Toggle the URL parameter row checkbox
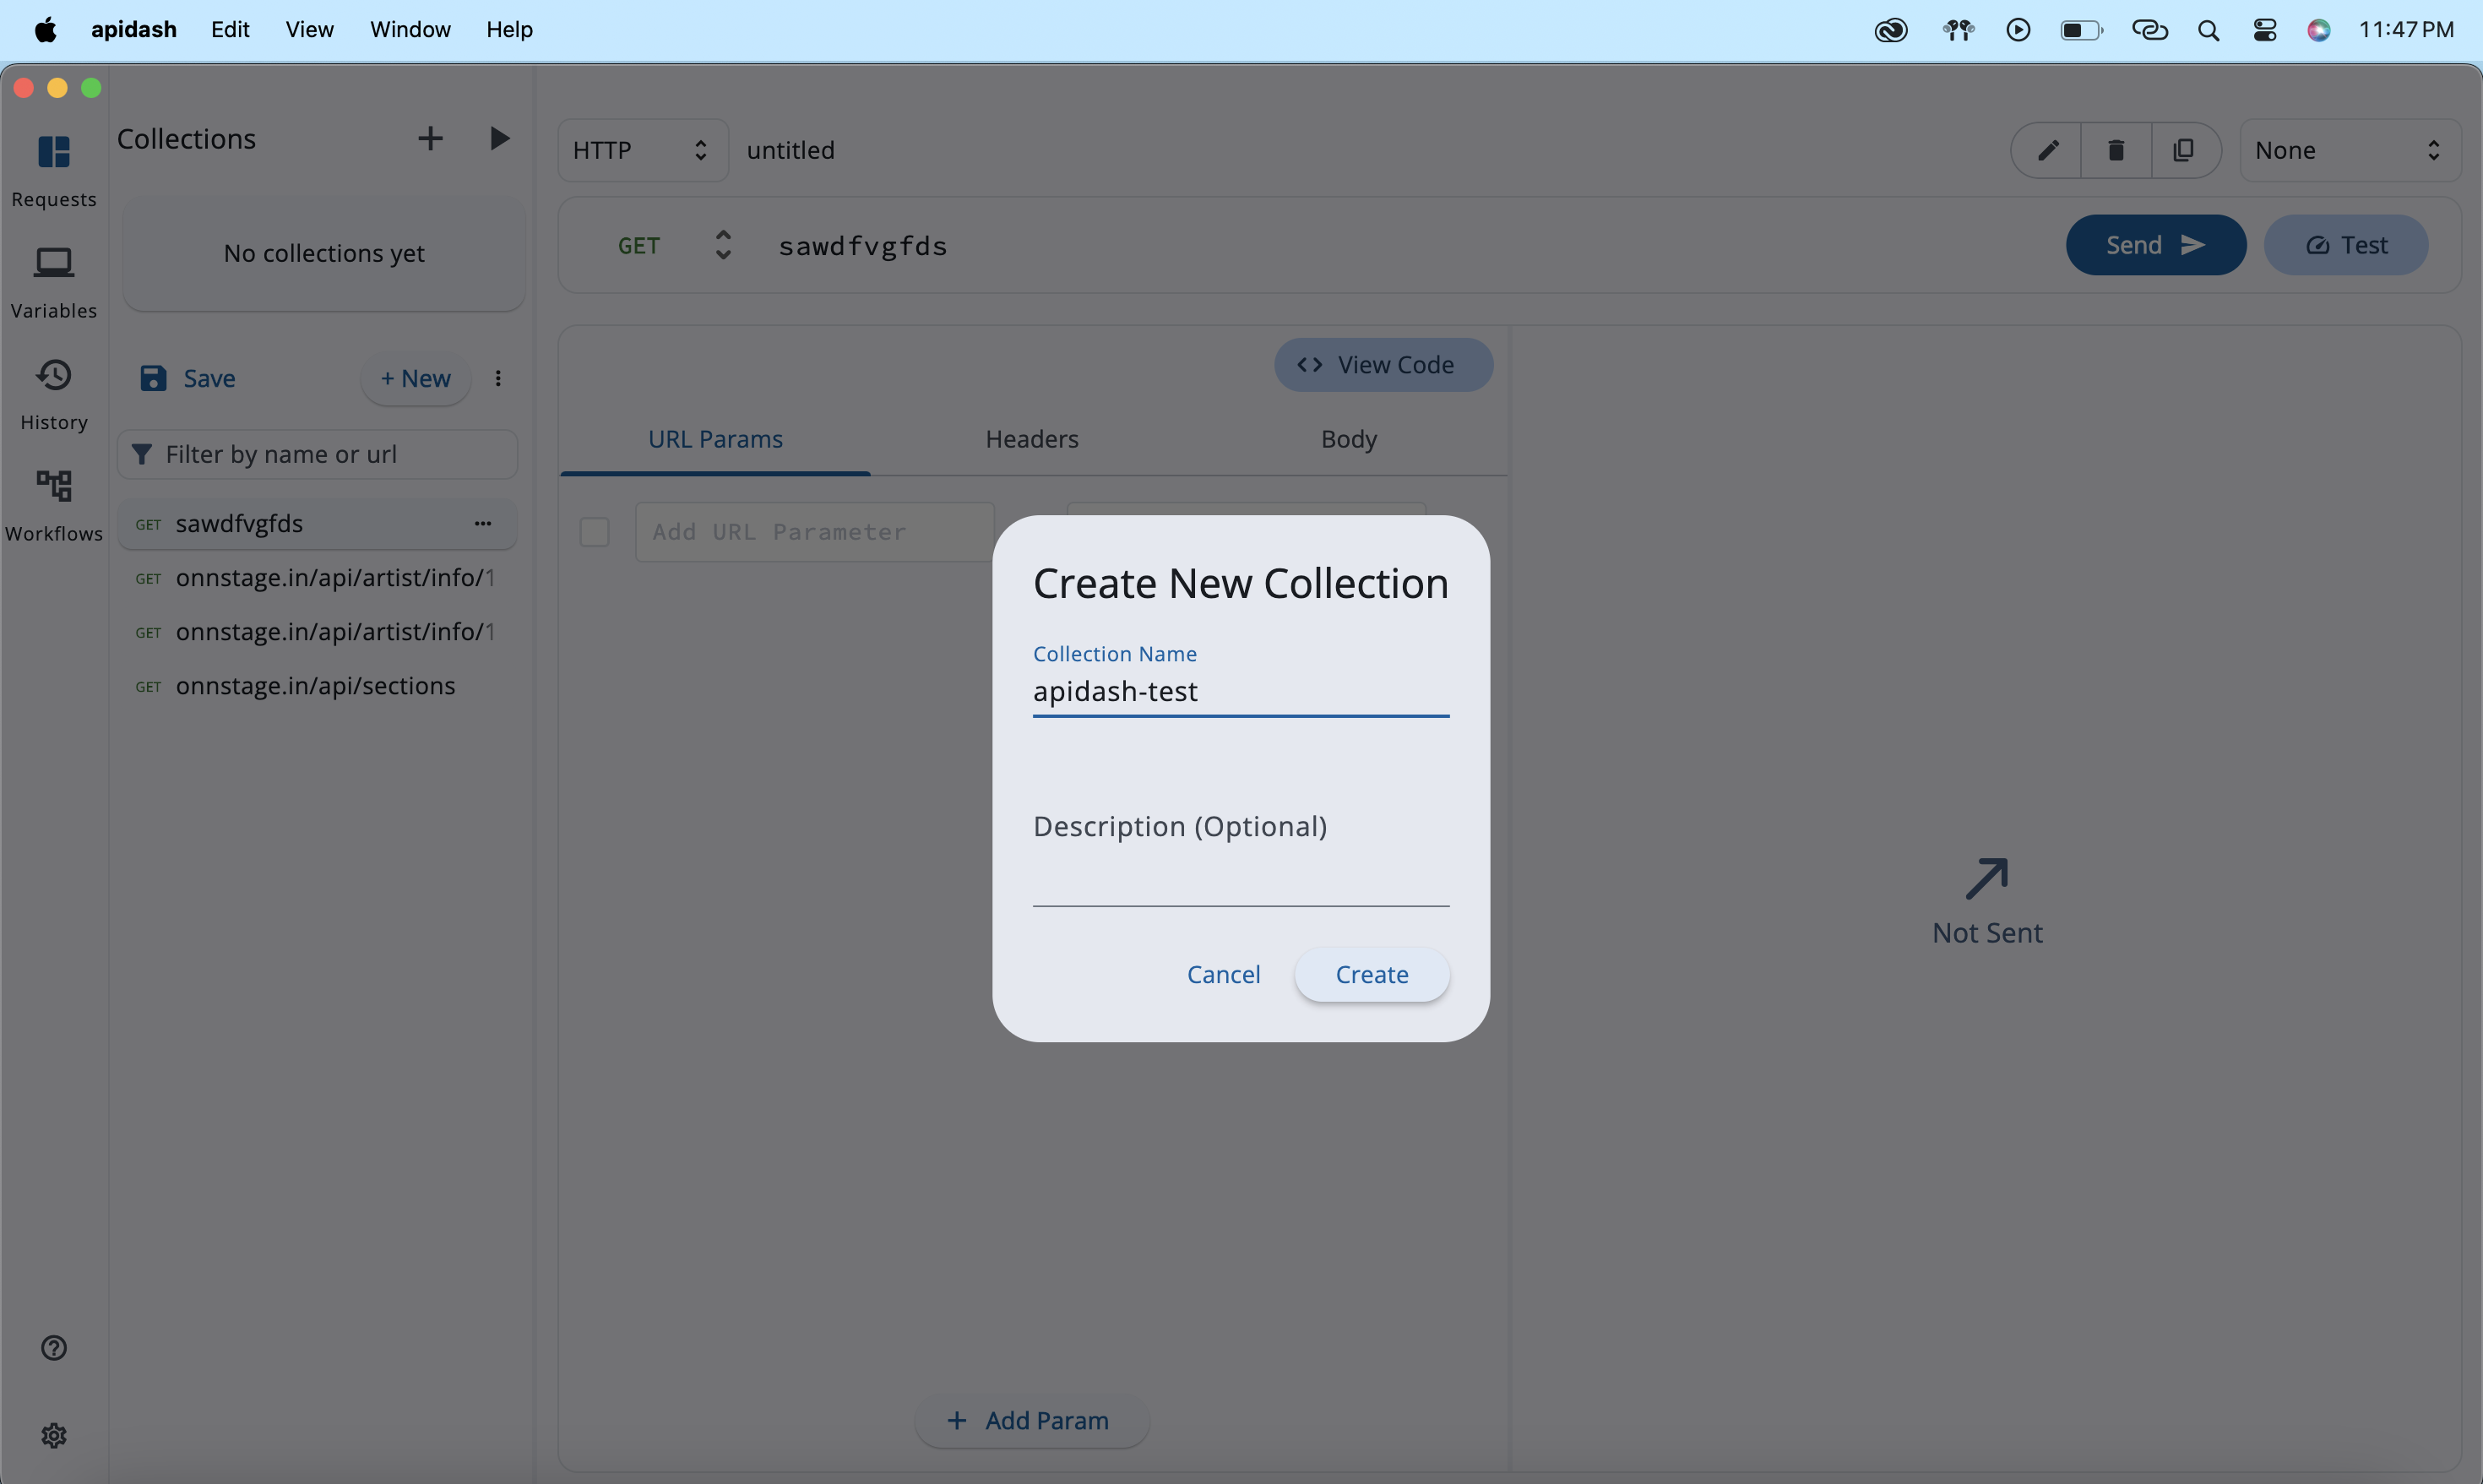 pyautogui.click(x=595, y=532)
